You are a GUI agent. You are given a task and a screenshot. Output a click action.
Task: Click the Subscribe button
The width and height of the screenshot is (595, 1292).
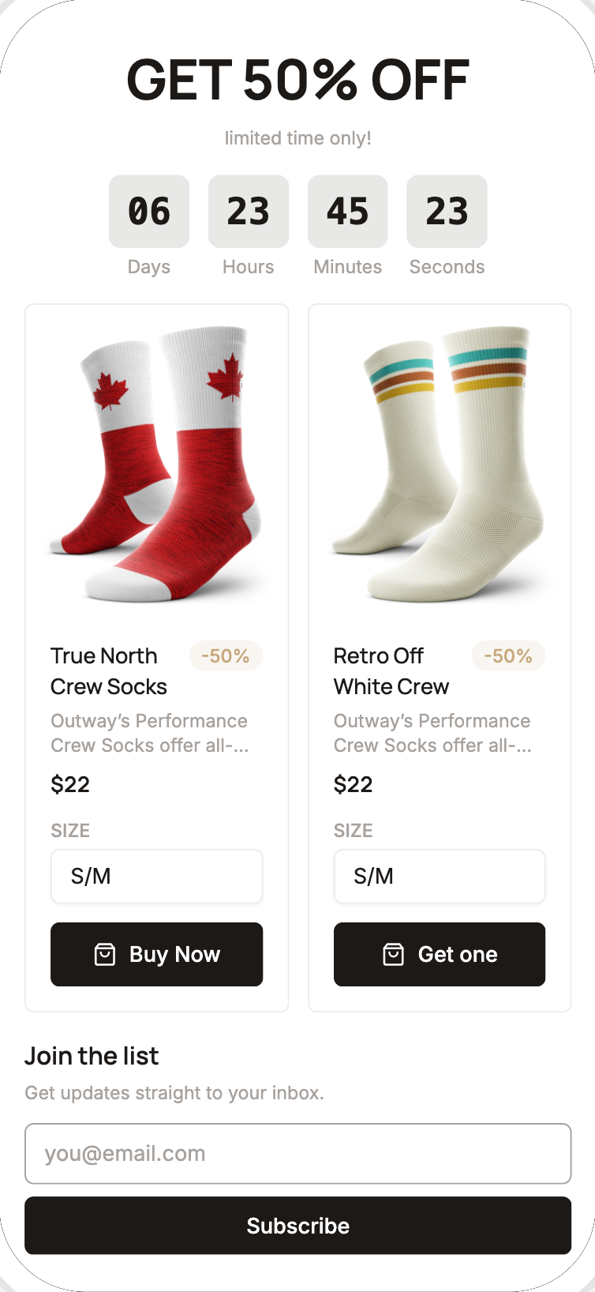[x=297, y=1225]
